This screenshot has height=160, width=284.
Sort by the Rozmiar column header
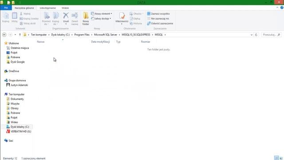146,42
